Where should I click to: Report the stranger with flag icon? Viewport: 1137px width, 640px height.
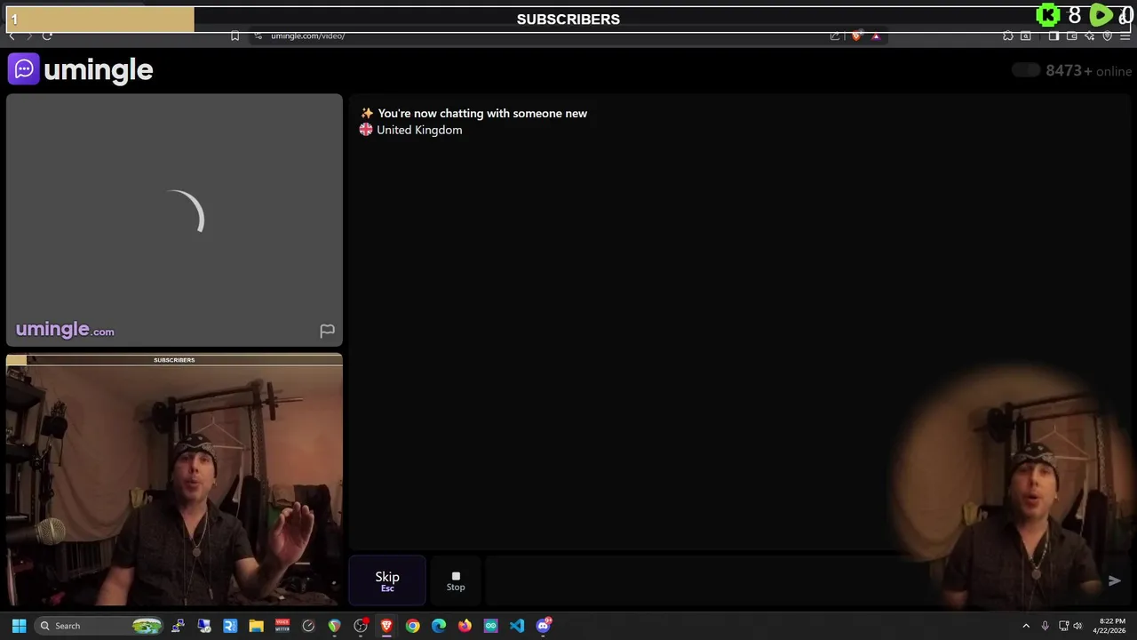pyautogui.click(x=327, y=331)
